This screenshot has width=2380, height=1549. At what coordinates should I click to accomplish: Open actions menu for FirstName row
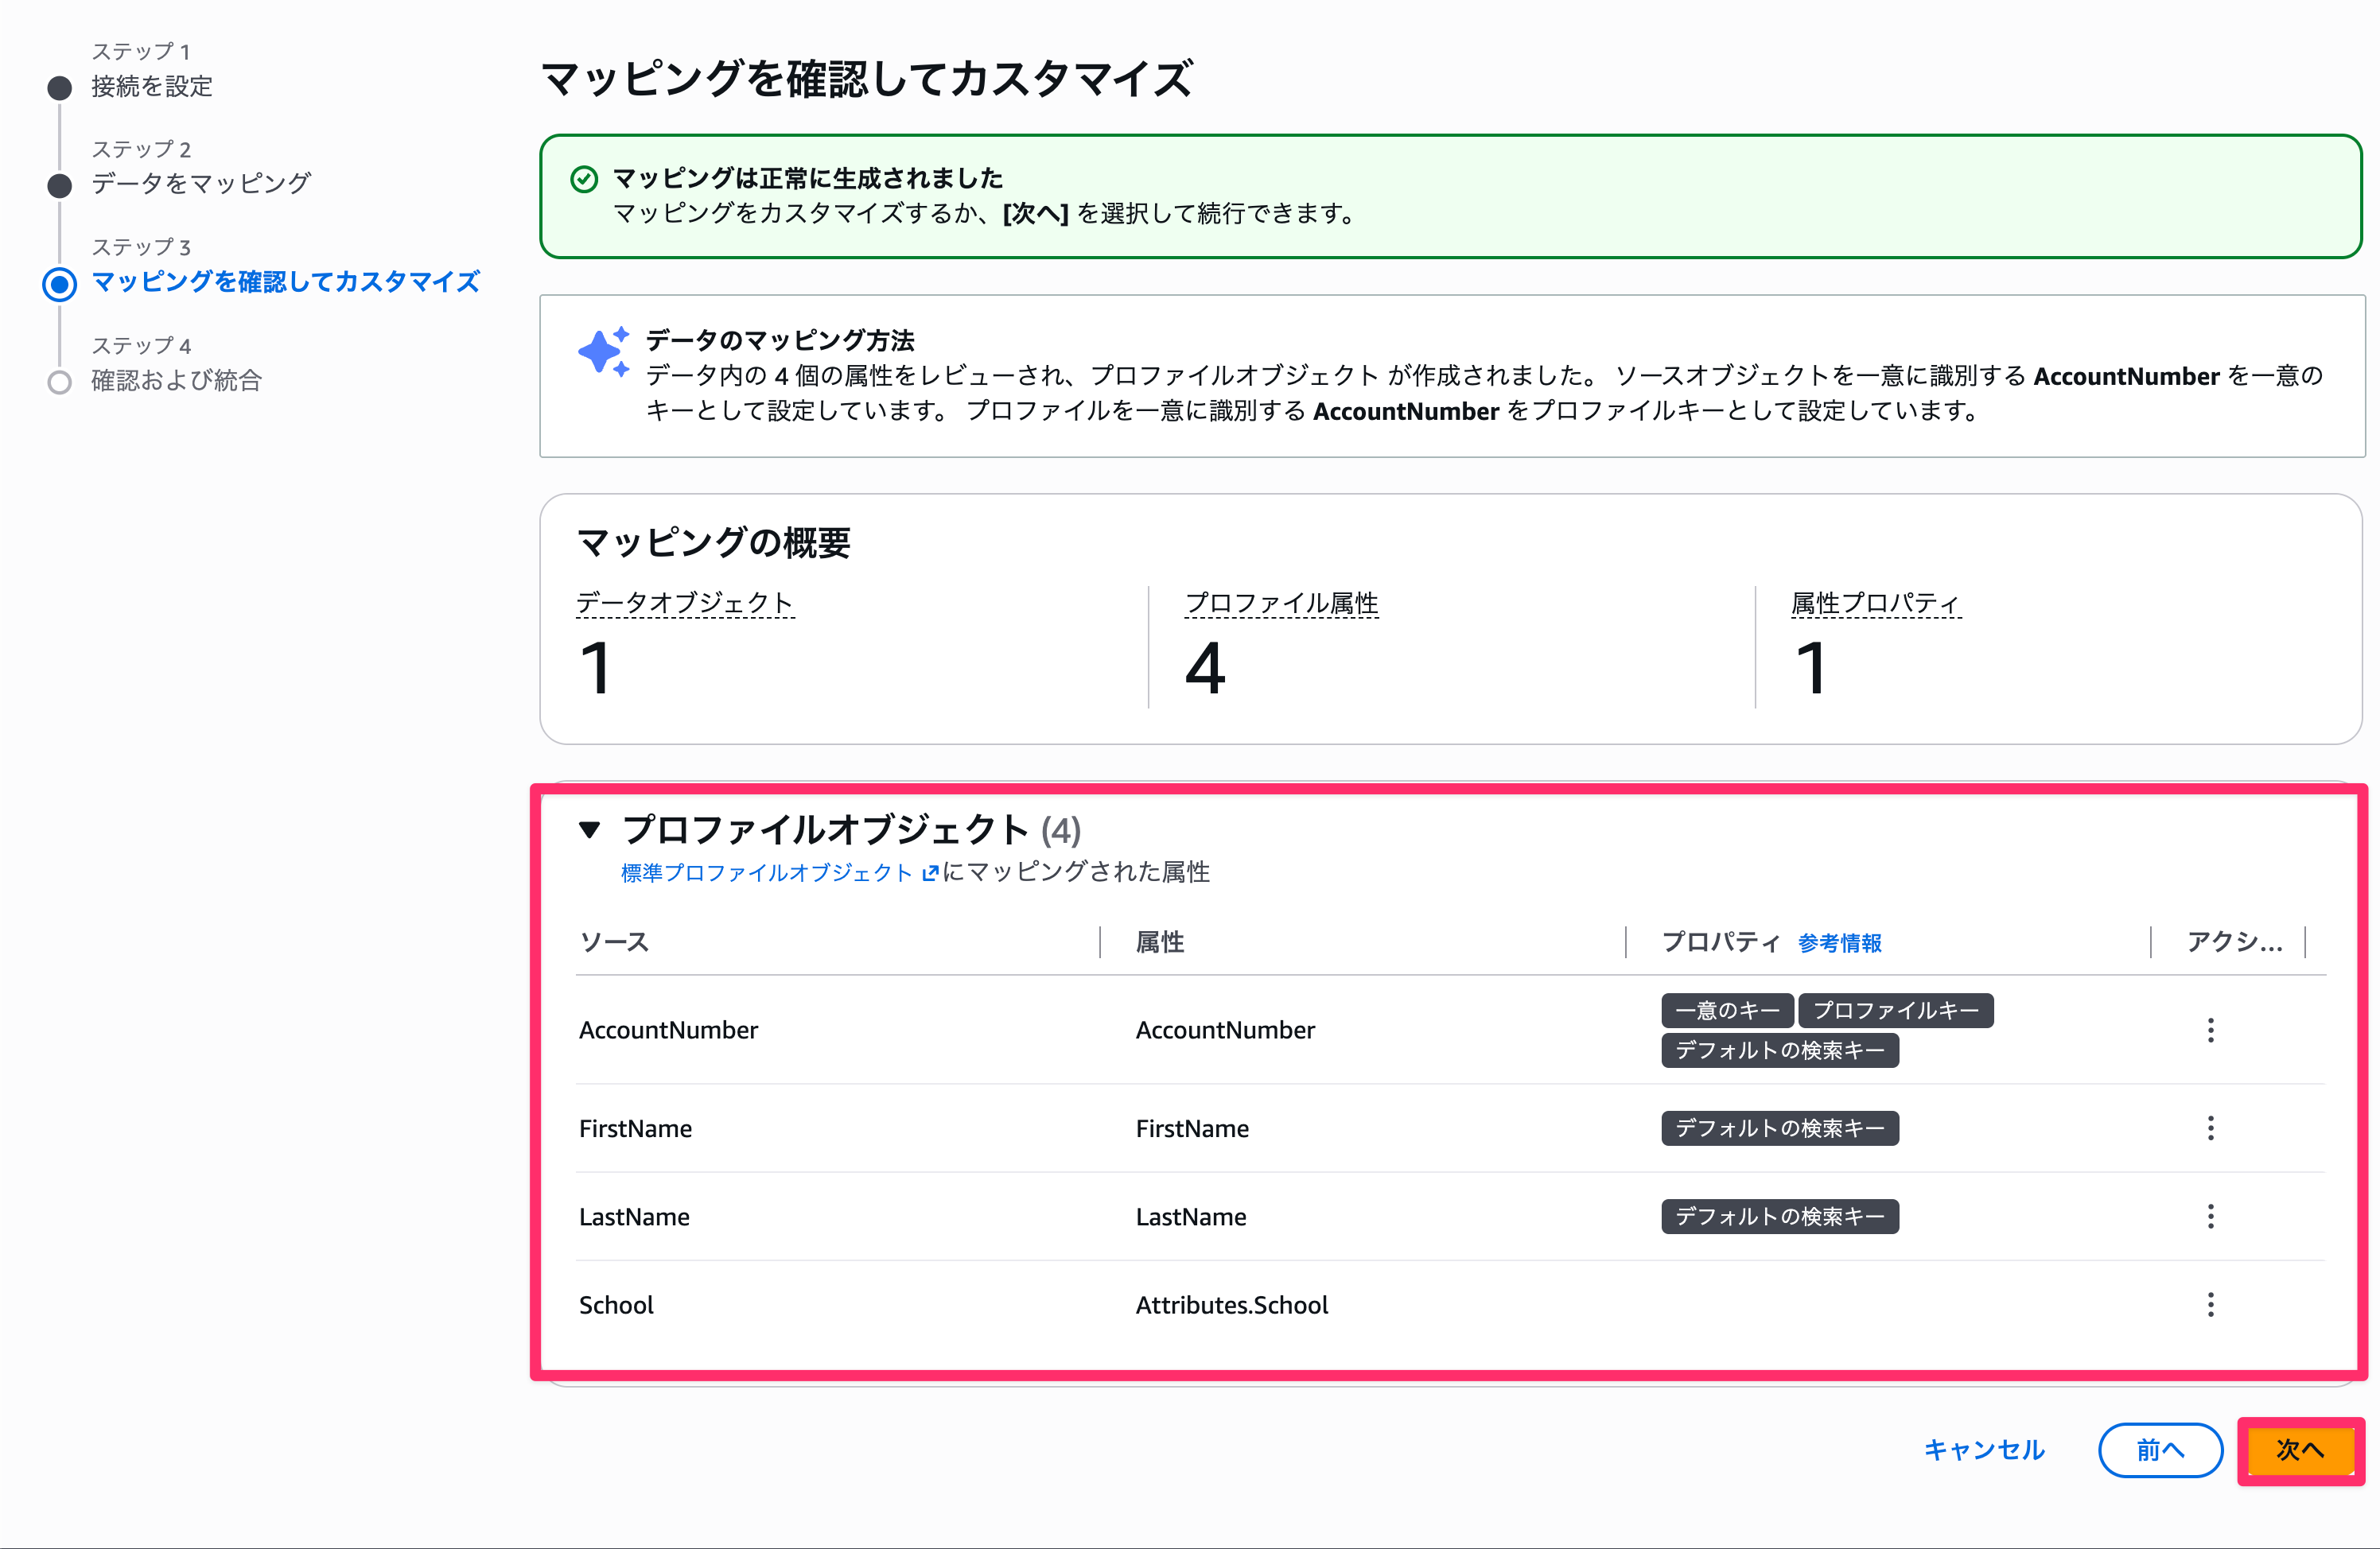pos(2210,1128)
